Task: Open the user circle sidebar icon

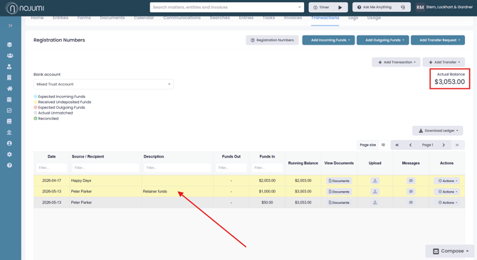Action: [x=9, y=143]
